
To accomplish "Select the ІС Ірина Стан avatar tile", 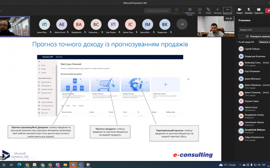I will (130, 24).
